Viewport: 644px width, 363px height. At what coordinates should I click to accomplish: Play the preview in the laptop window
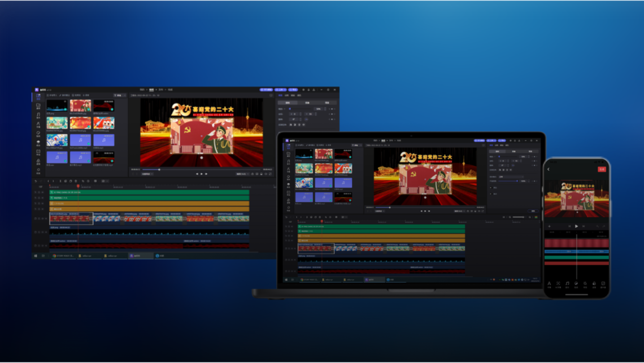click(x=425, y=211)
